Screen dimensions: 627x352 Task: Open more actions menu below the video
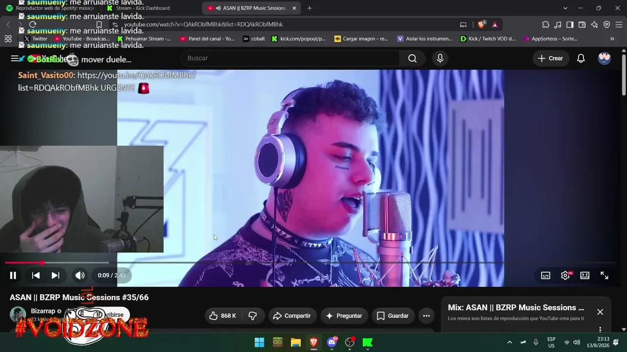pos(426,316)
